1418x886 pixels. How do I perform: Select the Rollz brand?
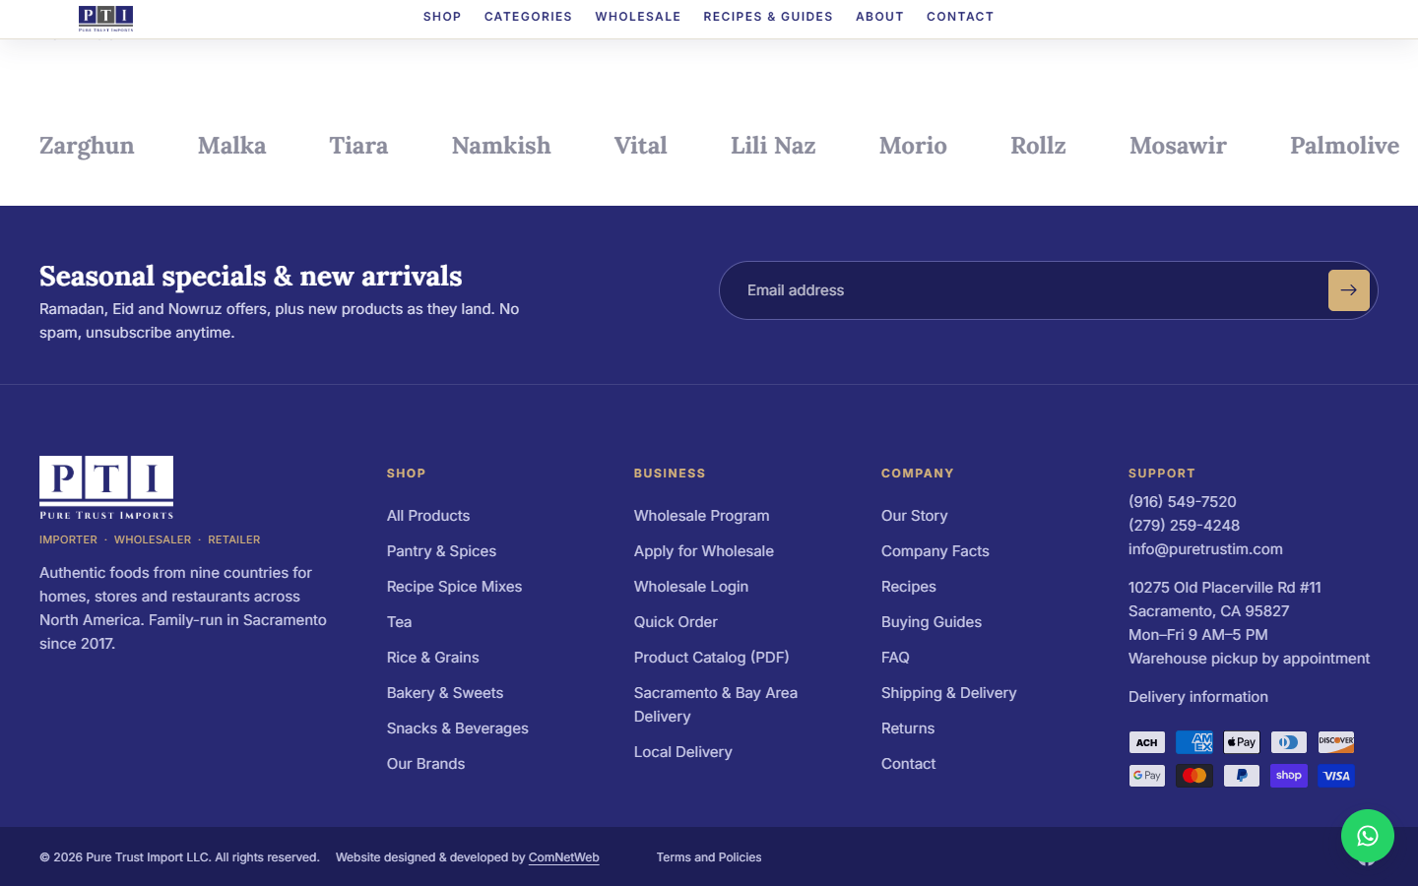(1038, 146)
